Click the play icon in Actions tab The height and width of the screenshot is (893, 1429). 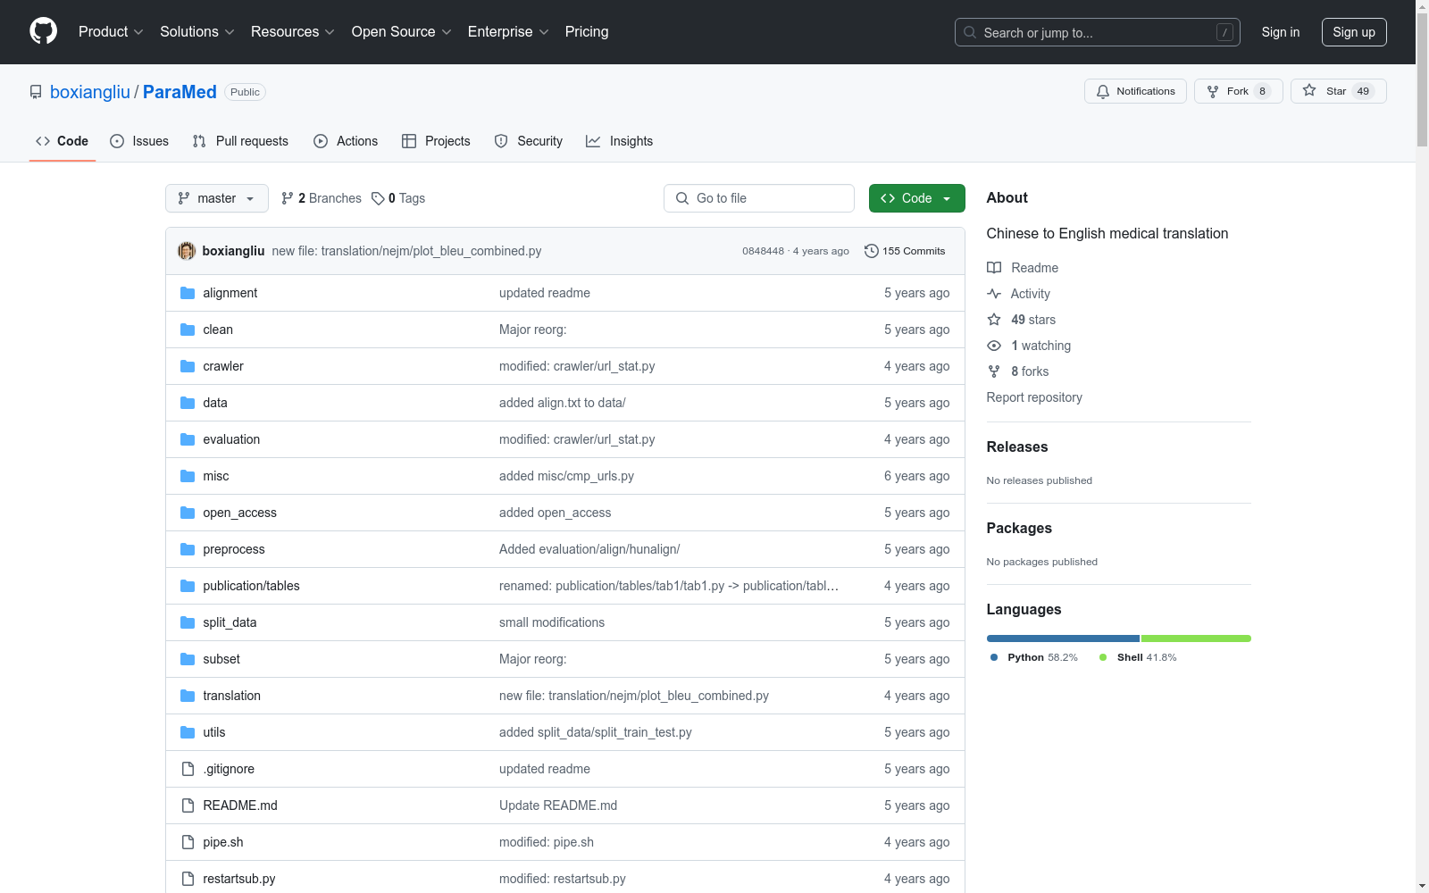coord(321,141)
